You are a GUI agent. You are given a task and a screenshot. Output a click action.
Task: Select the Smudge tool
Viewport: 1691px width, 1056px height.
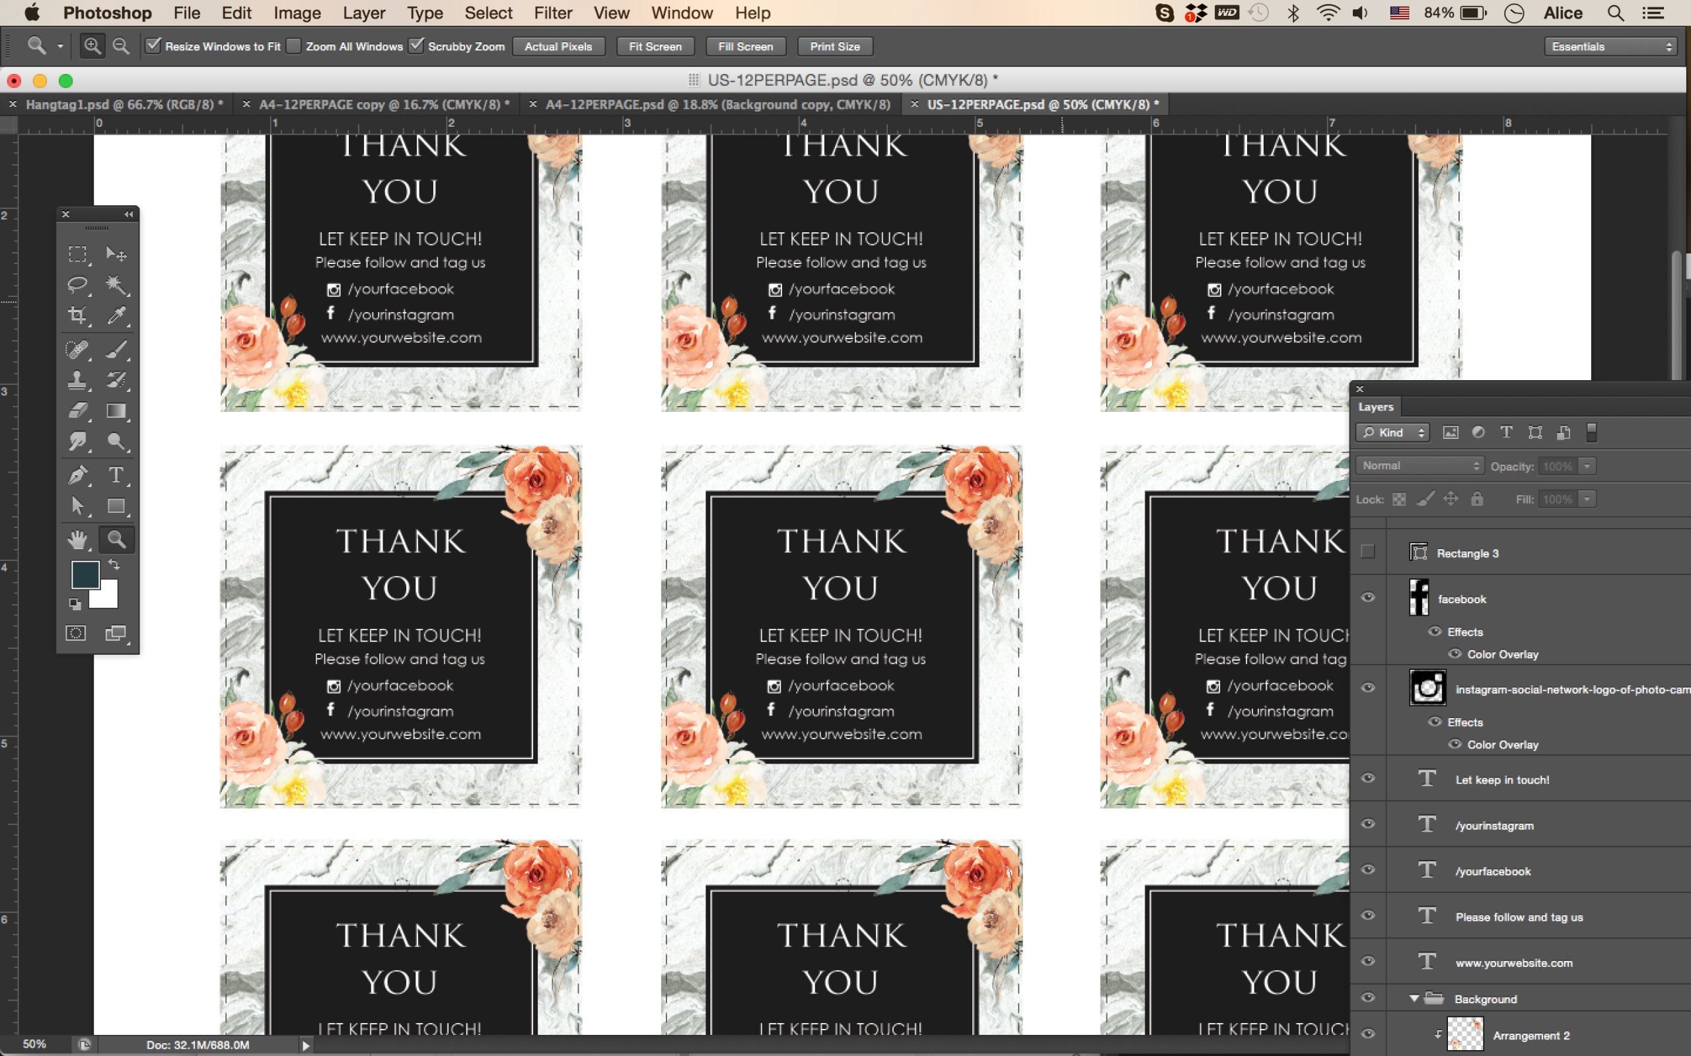coord(77,442)
